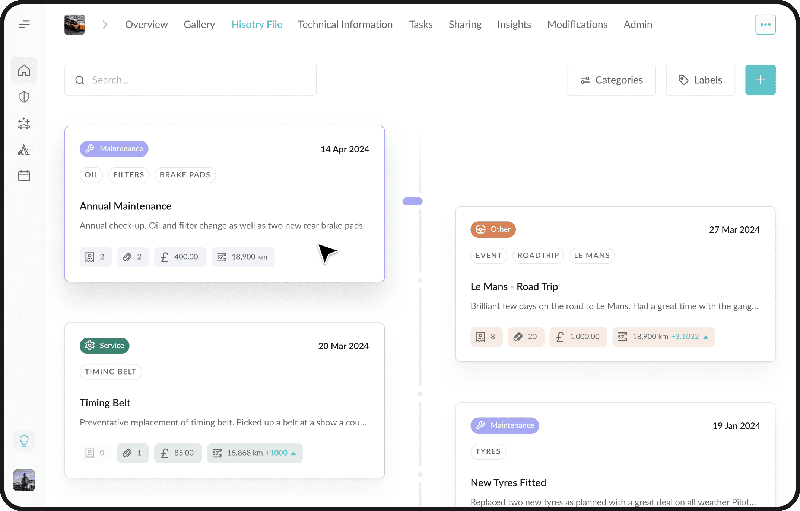
Task: Switch to the Technical Information tab
Action: (x=345, y=25)
